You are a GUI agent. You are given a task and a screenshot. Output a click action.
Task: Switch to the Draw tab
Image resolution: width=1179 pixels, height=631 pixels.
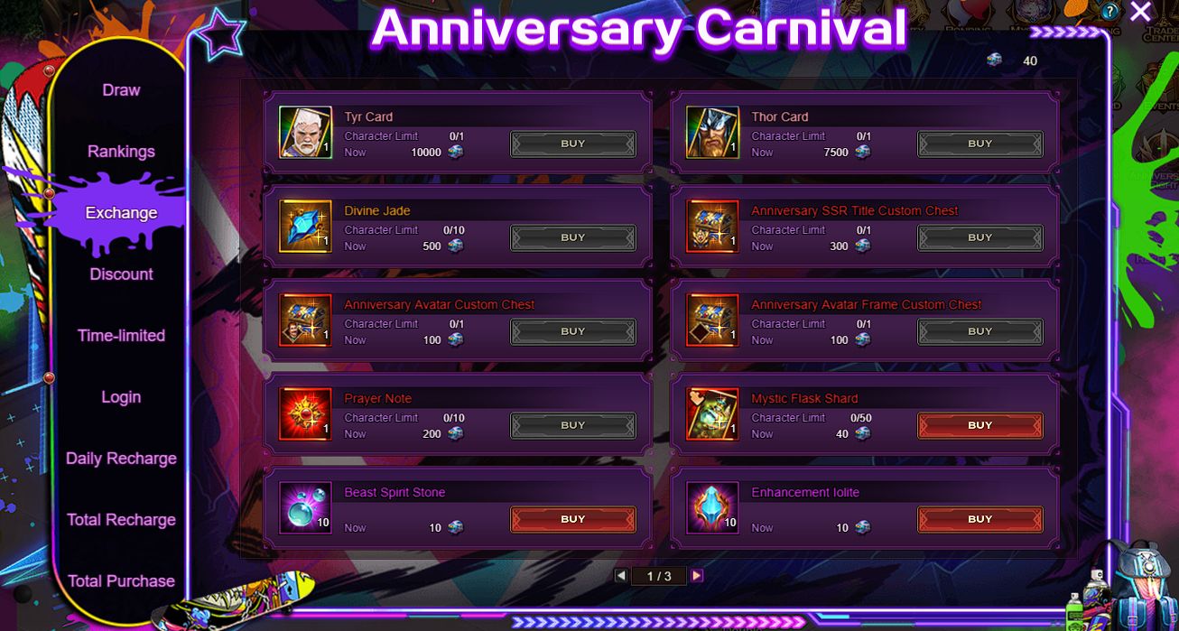[x=121, y=90]
